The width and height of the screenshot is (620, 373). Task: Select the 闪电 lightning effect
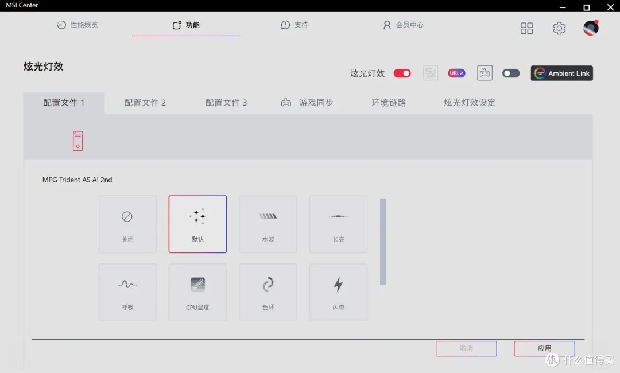click(339, 292)
